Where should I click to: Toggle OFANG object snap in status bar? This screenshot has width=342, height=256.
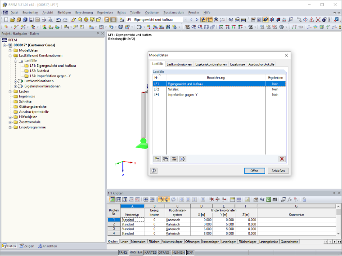164,252
